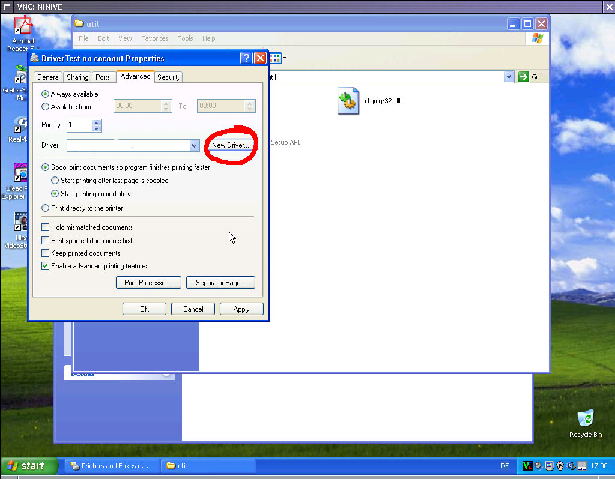This screenshot has width=615, height=479.
Task: Click the dialog's help question mark button
Action: pos(246,58)
